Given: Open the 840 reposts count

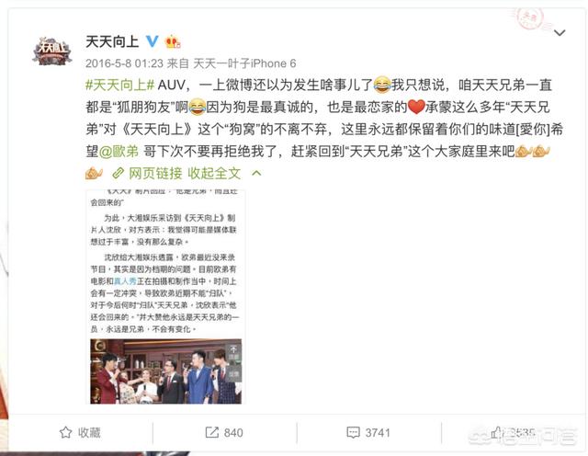Looking at the screenshot, I should (233, 433).
